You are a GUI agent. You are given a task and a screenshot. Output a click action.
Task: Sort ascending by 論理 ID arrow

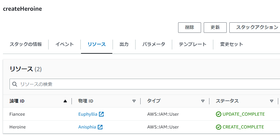[65, 101]
